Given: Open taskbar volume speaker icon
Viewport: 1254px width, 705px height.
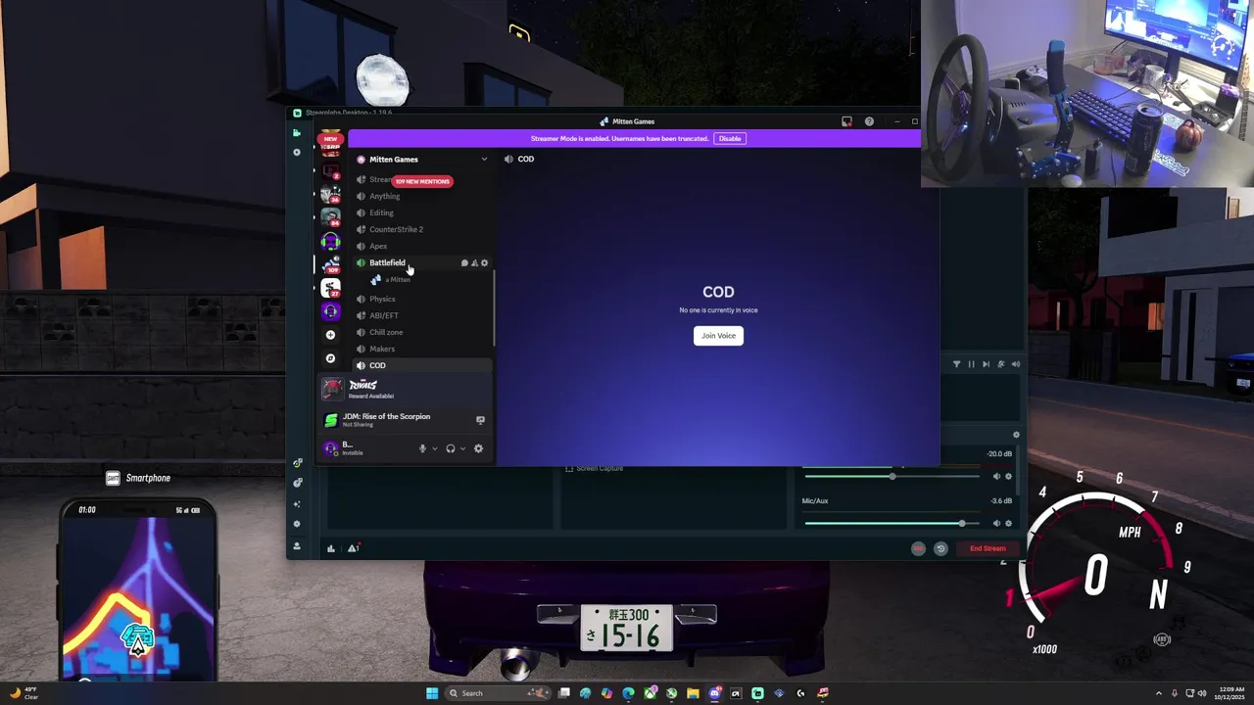Looking at the screenshot, I should [x=1202, y=693].
